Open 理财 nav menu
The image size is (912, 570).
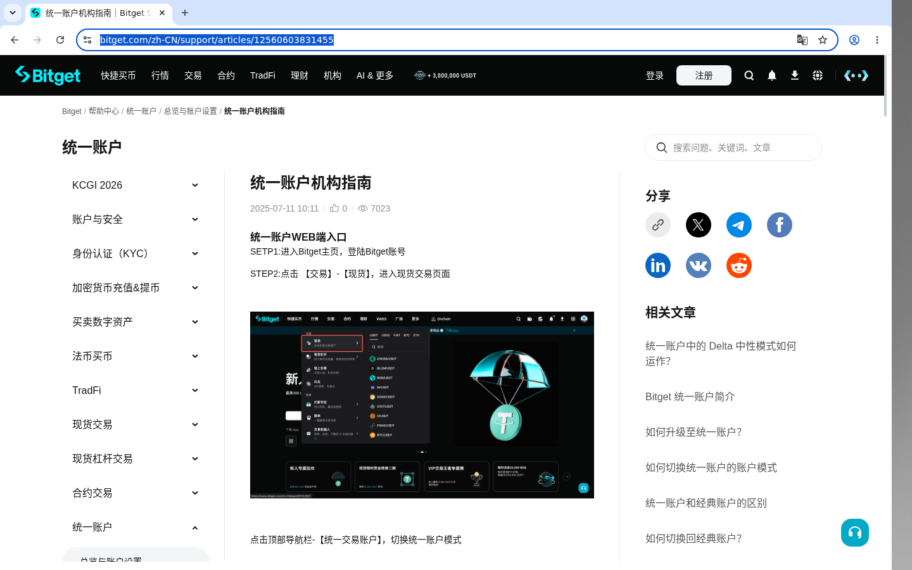[300, 75]
